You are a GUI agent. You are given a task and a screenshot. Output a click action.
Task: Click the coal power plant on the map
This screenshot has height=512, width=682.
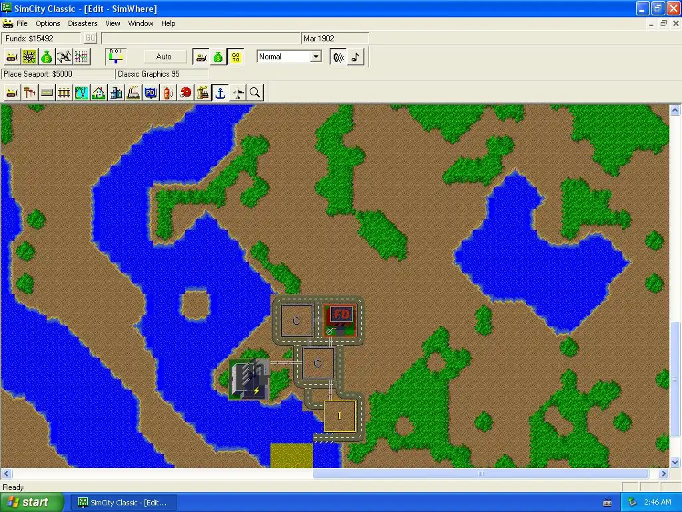(249, 379)
